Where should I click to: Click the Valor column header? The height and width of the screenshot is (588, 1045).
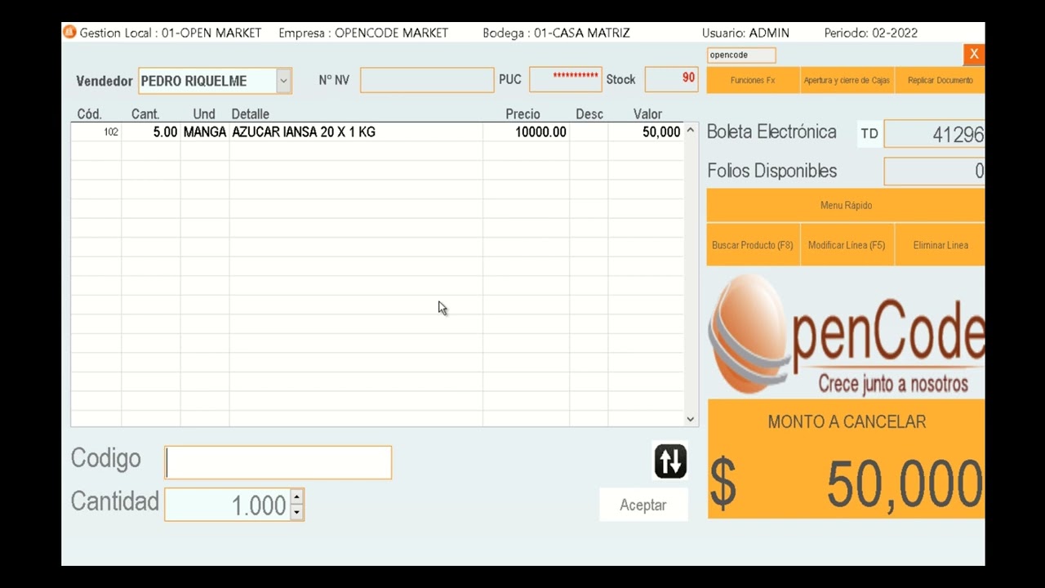point(647,114)
